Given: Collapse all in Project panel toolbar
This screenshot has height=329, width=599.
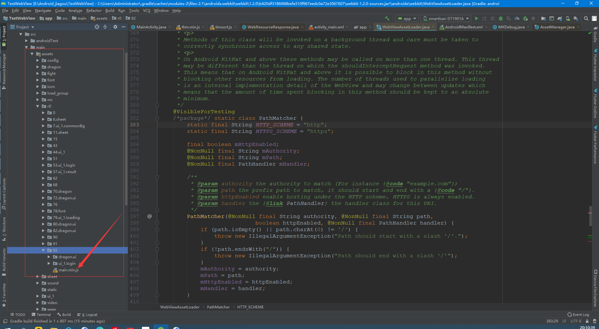Looking at the screenshot, I should [105, 27].
